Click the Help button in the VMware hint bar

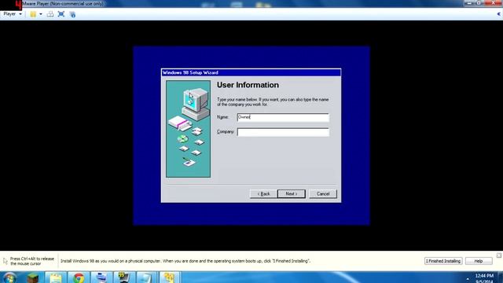click(479, 261)
